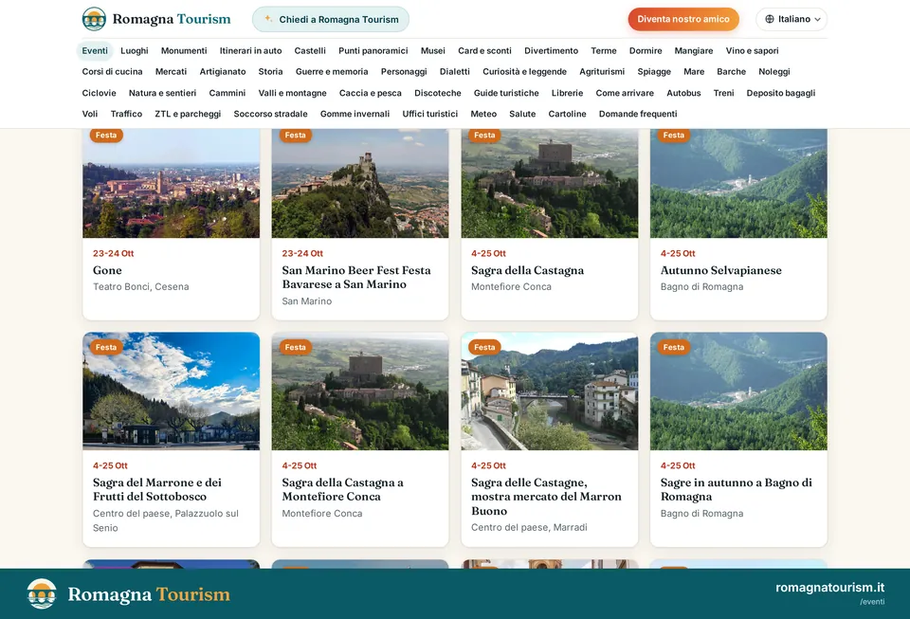Open the Meteo menu item
The width and height of the screenshot is (910, 619).
coord(483,115)
